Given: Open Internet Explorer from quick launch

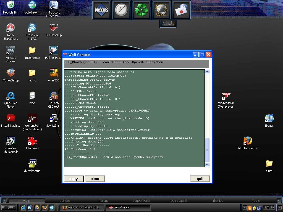Looking at the screenshot, I should coord(23,208).
